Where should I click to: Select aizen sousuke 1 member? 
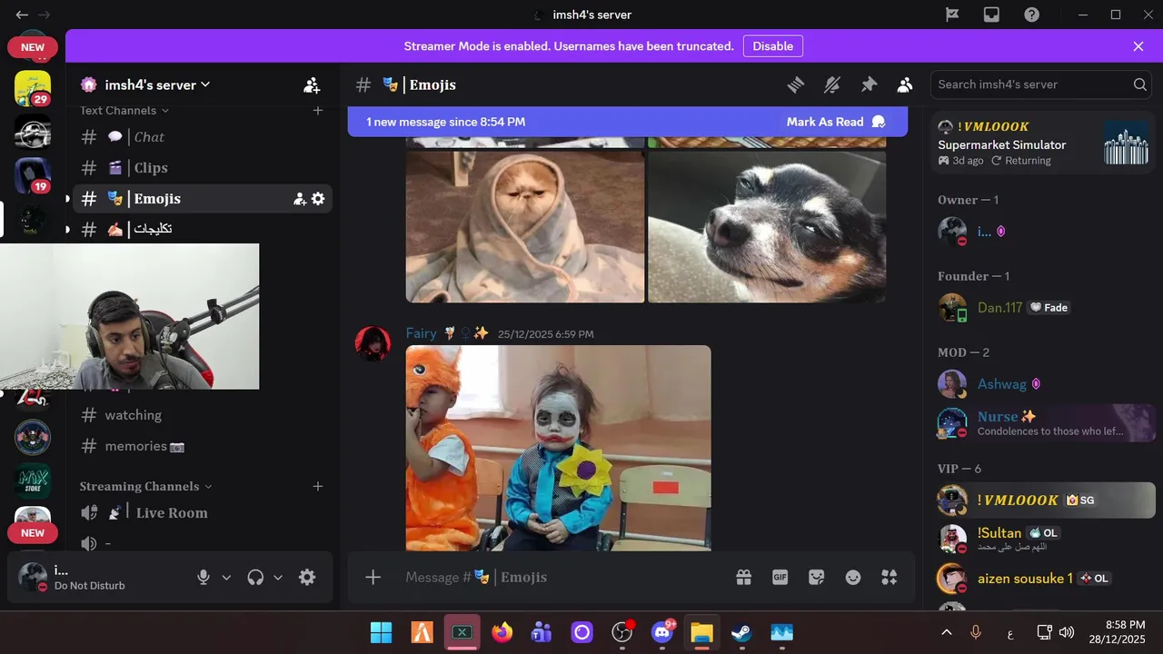pyautogui.click(x=1043, y=579)
